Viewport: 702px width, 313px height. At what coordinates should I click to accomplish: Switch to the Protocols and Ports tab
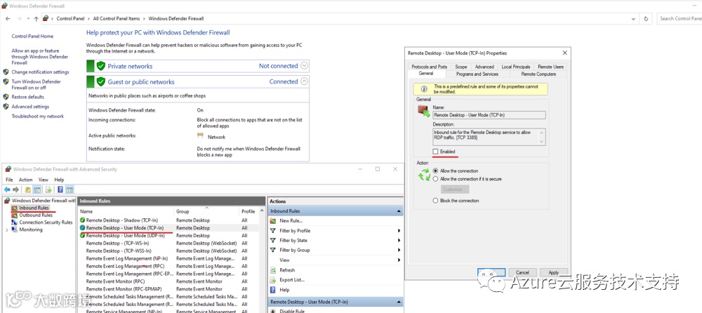(430, 67)
